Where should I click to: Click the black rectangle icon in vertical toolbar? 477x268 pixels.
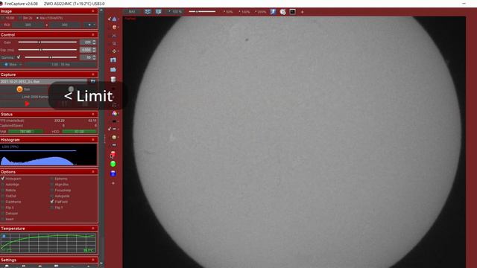click(x=114, y=121)
